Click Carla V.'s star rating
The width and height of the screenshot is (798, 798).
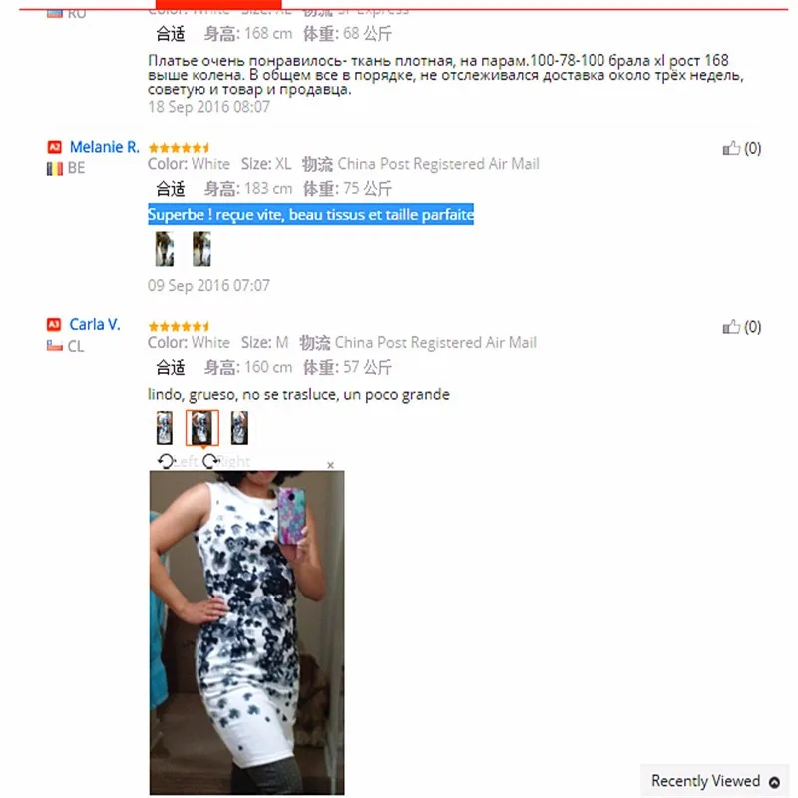[x=179, y=326]
